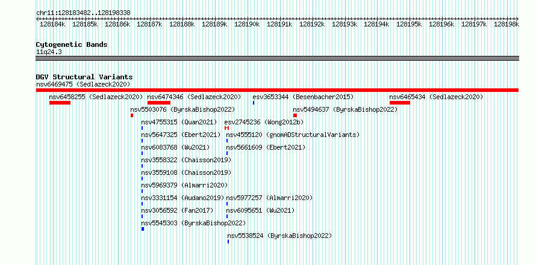Click red marker beneath nsv5503076
This screenshot has height=265, width=536.
pos(132,115)
